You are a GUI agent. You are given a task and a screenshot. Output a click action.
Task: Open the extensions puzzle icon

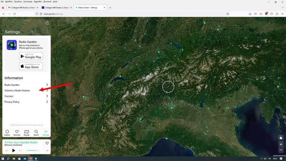[x=277, y=14]
